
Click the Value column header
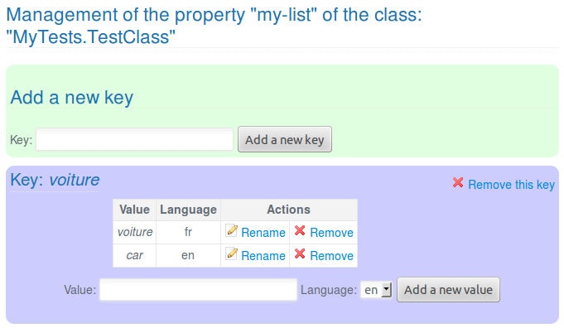134,210
